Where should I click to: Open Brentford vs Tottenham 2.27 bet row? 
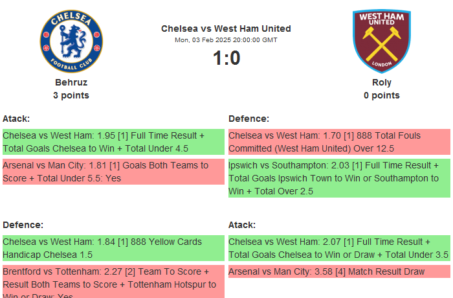113,281
